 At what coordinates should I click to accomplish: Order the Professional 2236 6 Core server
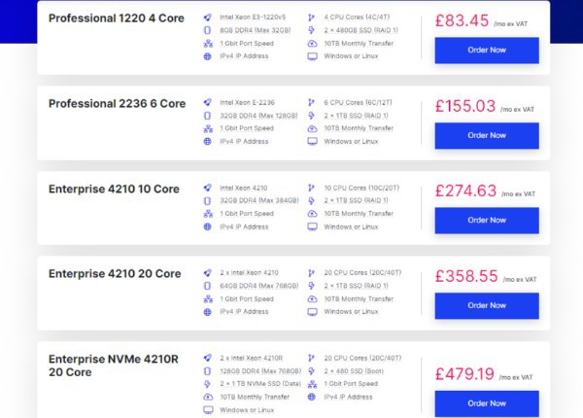tap(487, 136)
